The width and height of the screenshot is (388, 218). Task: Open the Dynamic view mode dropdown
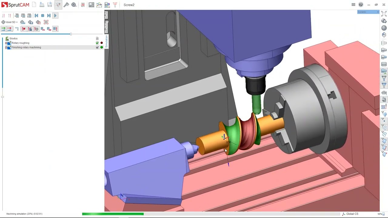point(368,12)
